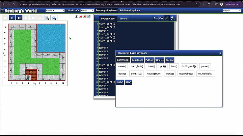243x136 pixels.
Task: Switch to the library tab
Action: point(124,19)
